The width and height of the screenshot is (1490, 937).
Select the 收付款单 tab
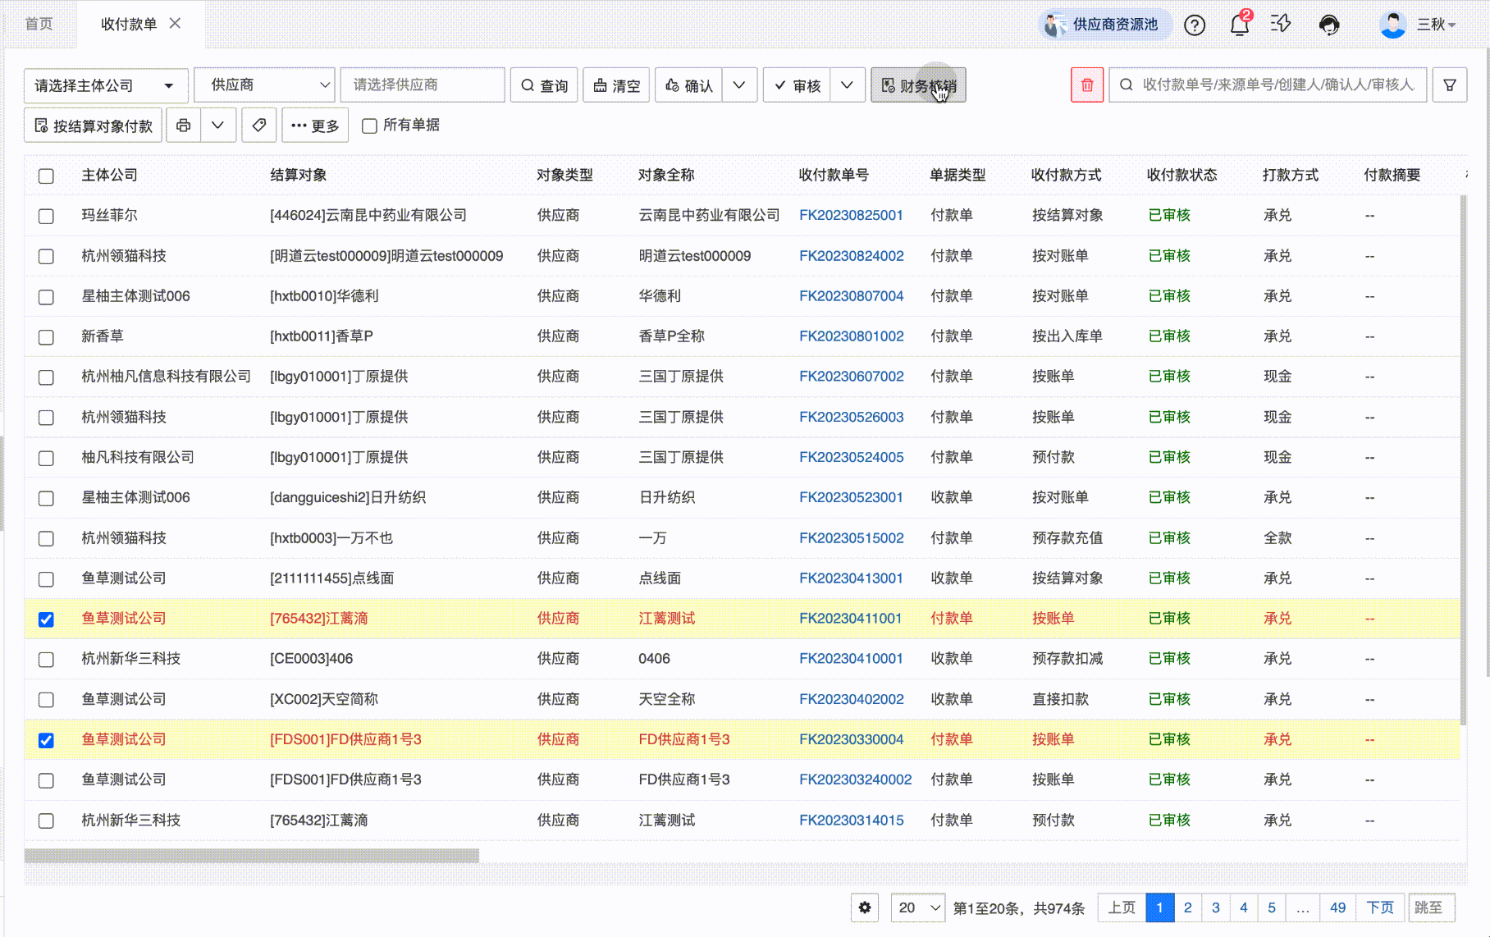tap(129, 24)
